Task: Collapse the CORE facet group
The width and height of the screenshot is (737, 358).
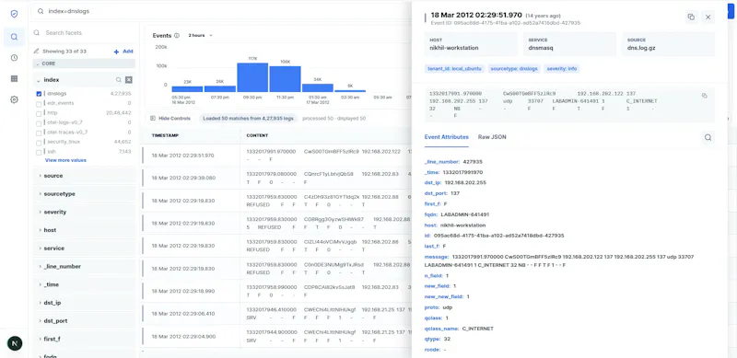Action: tap(84, 64)
